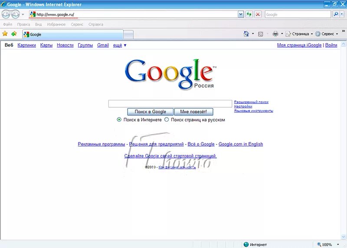Click the main Google search text field
Viewport: 347px width, 248px height.
pyautogui.click(x=170, y=103)
